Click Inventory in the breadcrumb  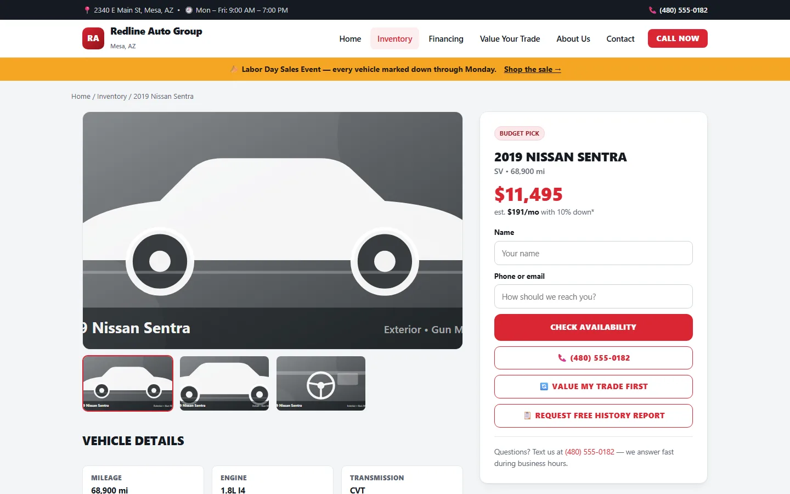tap(112, 96)
